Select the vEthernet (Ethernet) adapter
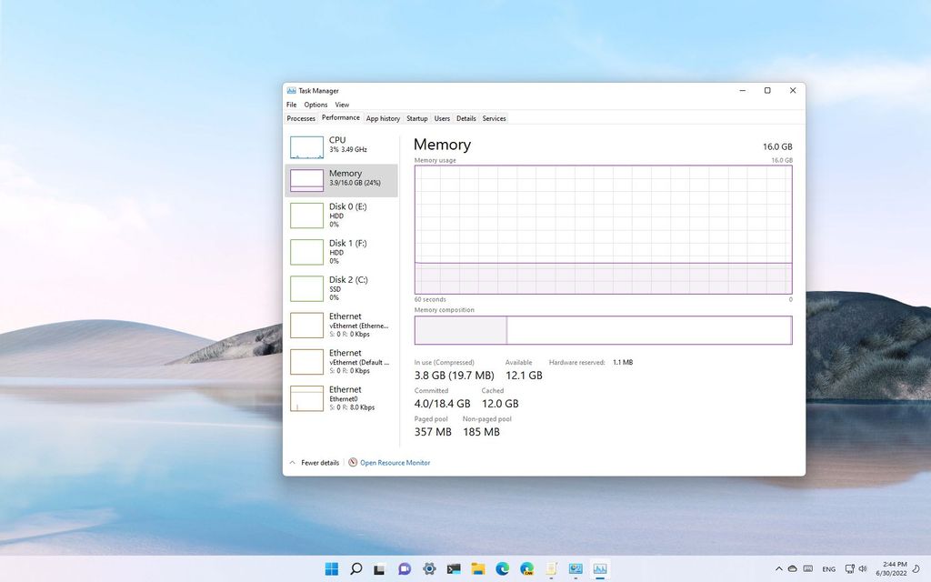Screen dimensions: 931x582 (341, 325)
